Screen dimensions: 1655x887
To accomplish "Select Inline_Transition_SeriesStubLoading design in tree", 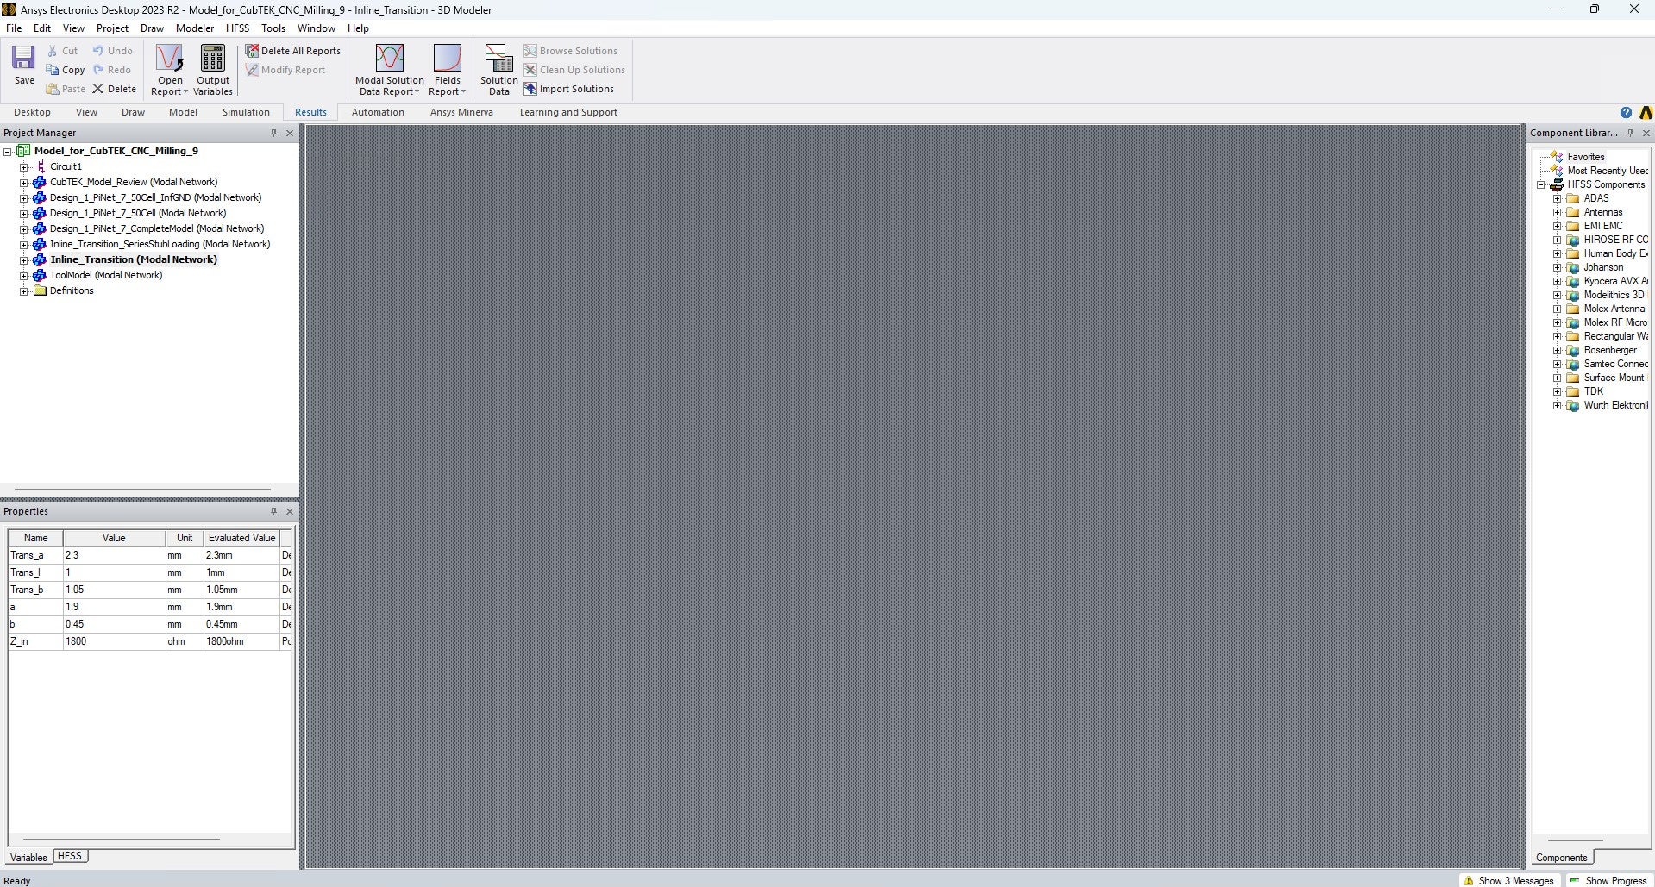I will pos(160,244).
